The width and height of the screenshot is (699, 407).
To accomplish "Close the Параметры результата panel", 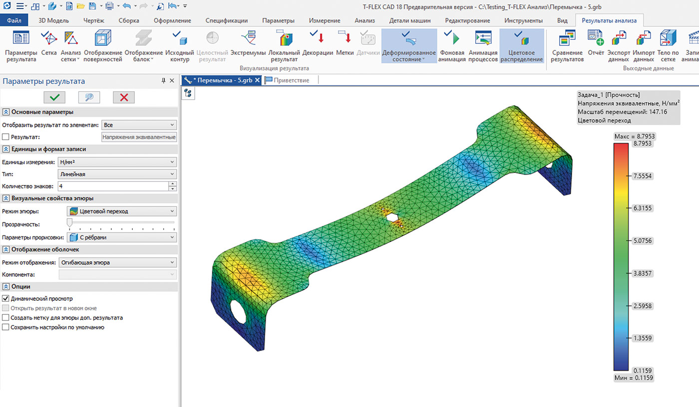I will tap(172, 81).
